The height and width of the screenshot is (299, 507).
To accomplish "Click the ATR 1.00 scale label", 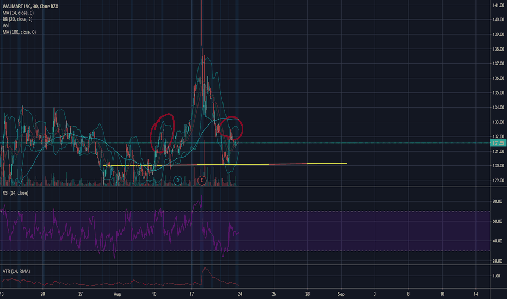I will pos(497,276).
